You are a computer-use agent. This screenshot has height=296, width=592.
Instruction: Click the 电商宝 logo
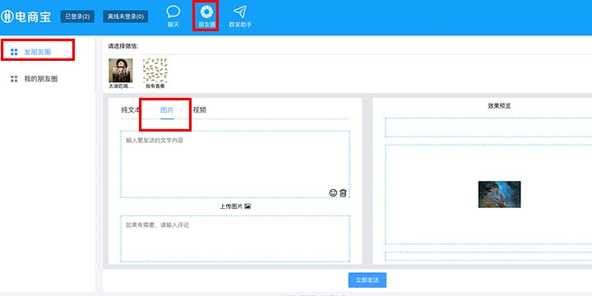point(25,16)
